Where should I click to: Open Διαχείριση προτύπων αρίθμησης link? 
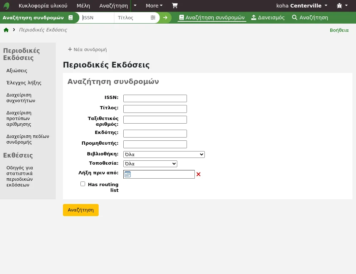click(x=19, y=119)
